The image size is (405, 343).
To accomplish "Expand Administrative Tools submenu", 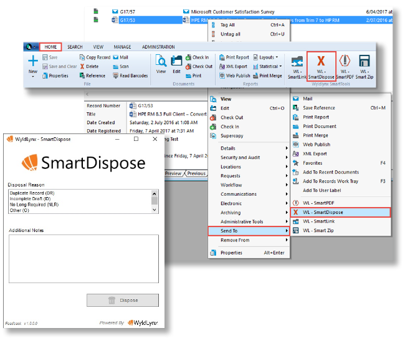I will click(249, 221).
